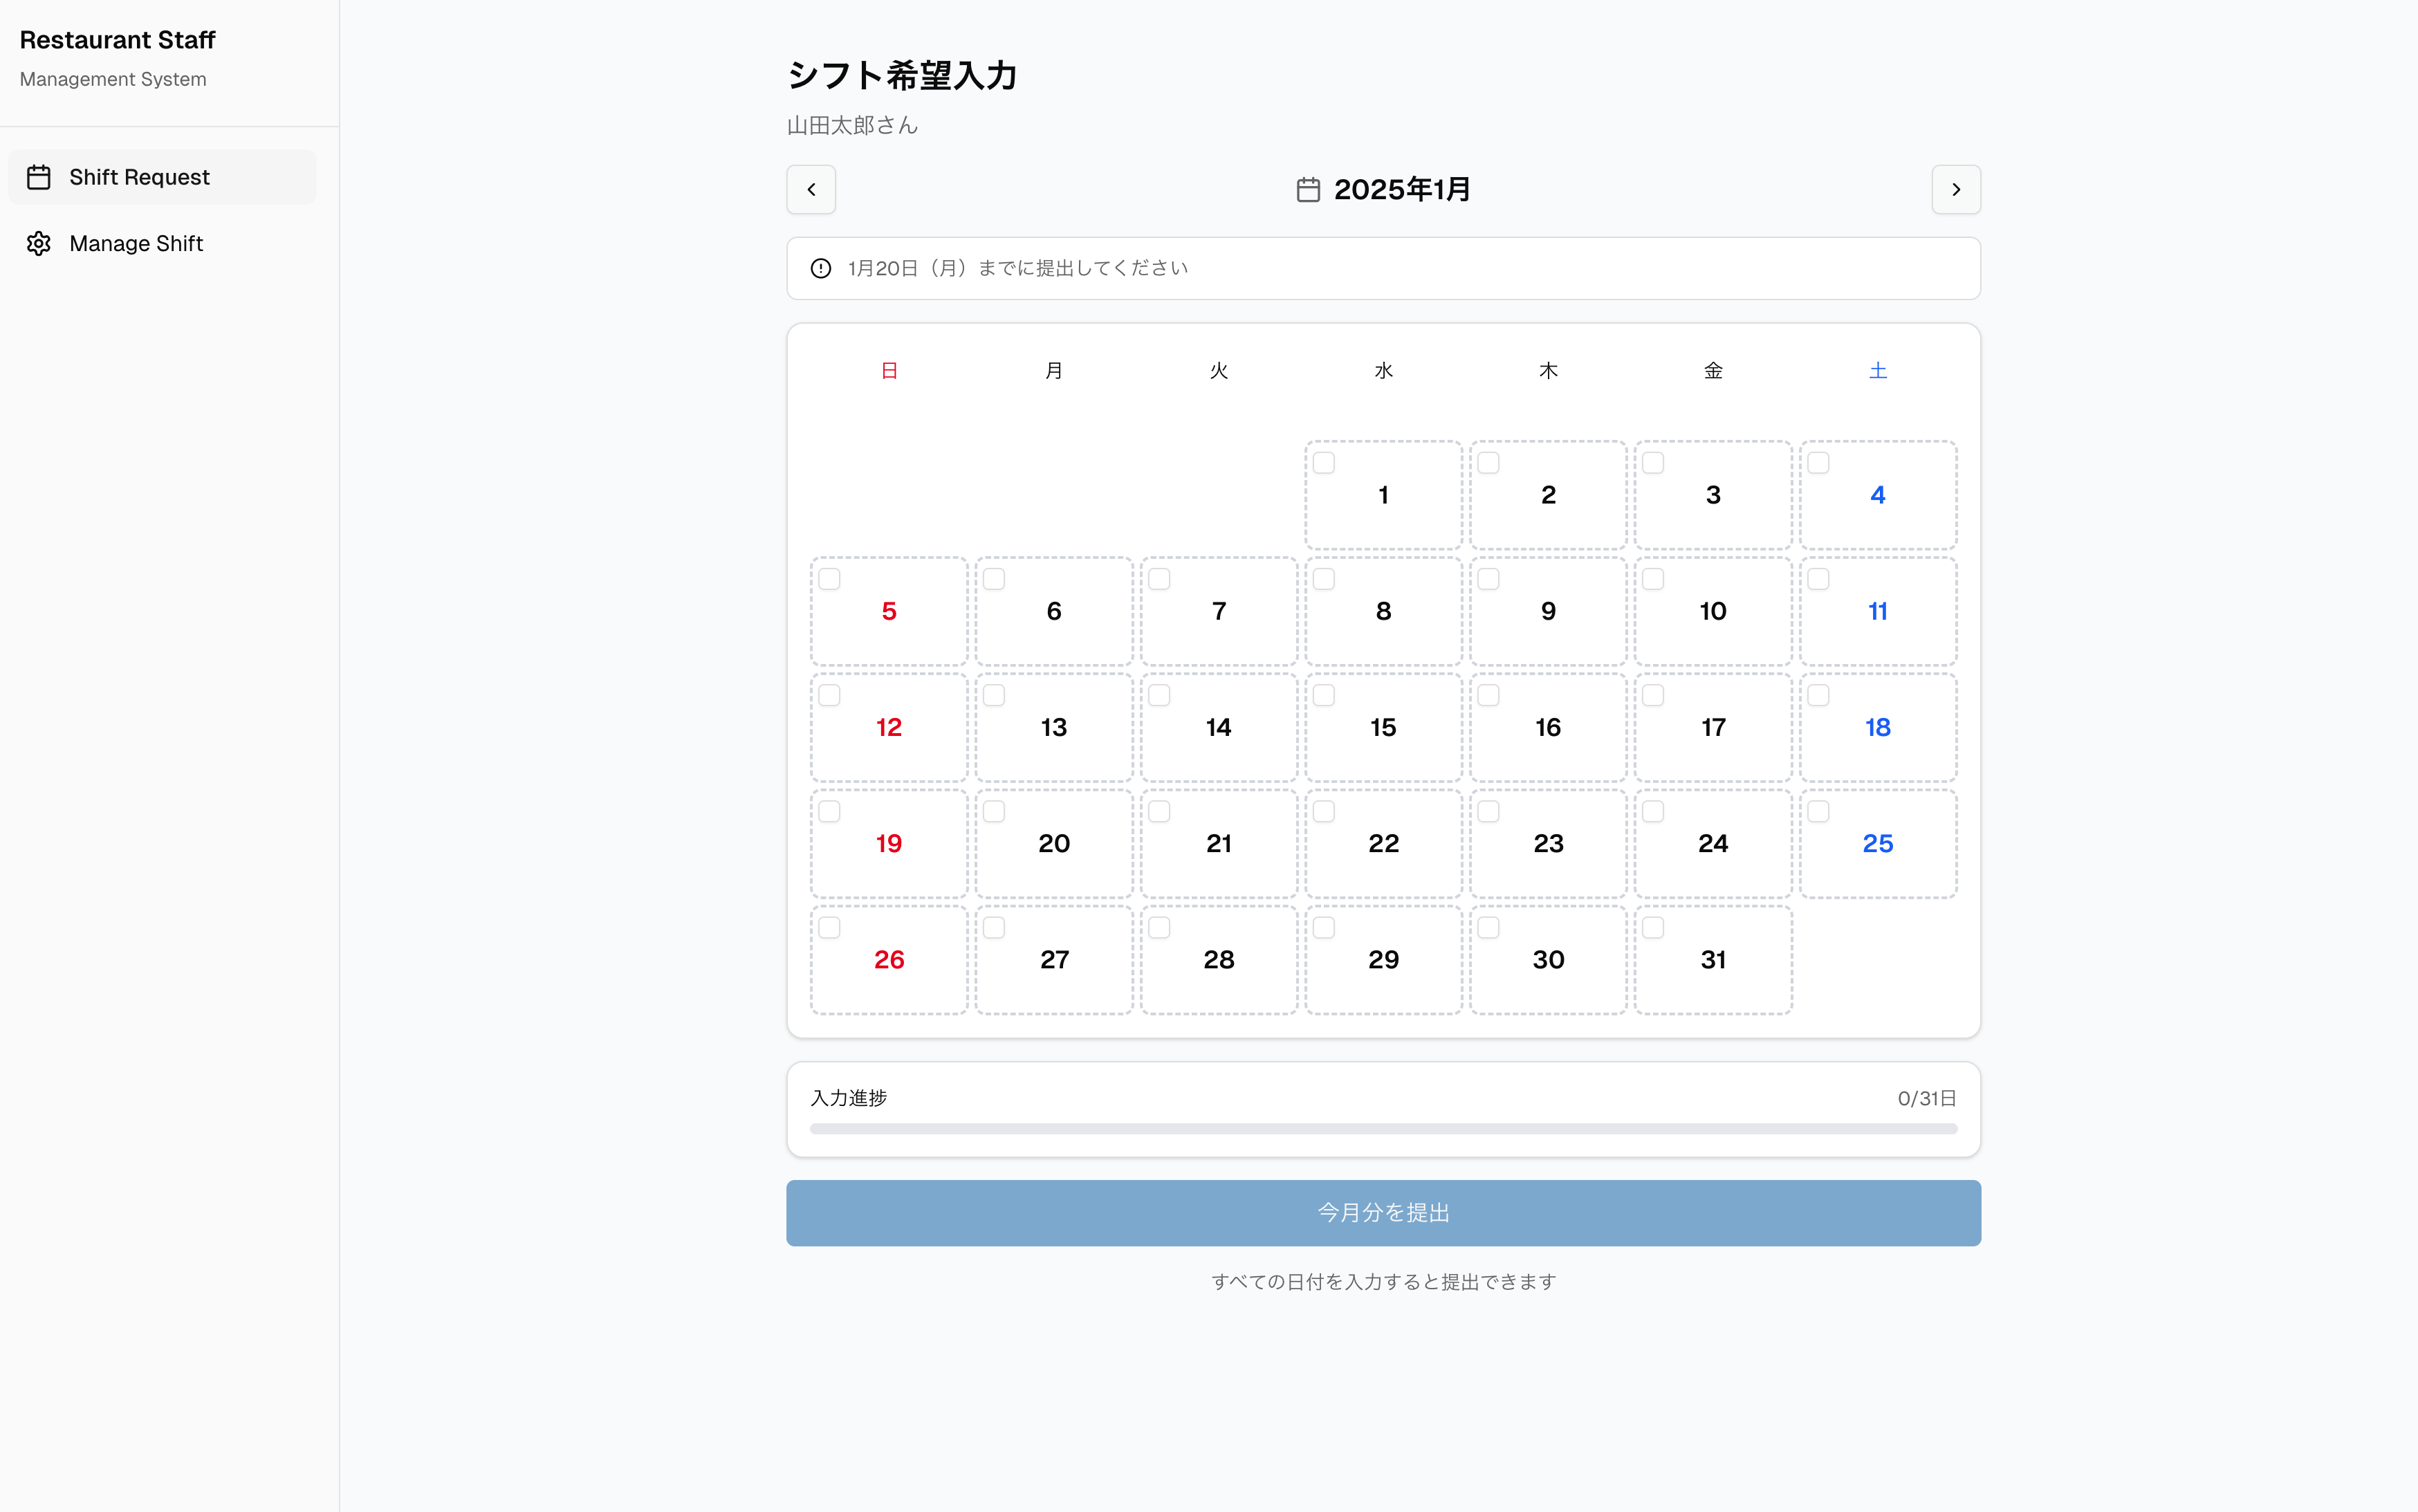Image resolution: width=2418 pixels, height=1512 pixels.
Task: Go to the previous month with the left chevron
Action: (810, 189)
